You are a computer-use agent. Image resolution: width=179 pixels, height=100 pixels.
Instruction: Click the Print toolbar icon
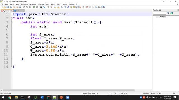(x=20, y=7)
